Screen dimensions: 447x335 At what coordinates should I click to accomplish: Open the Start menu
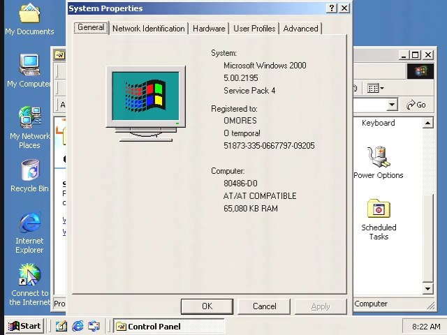[x=24, y=326]
